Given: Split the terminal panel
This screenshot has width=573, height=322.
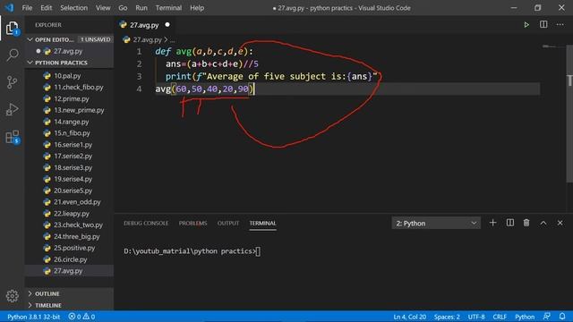Looking at the screenshot, I should click(509, 223).
